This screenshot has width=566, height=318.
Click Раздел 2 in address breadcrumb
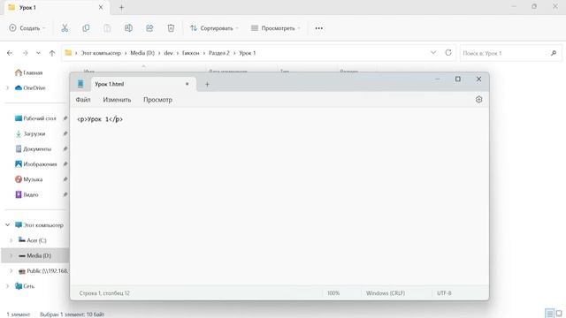pos(219,53)
